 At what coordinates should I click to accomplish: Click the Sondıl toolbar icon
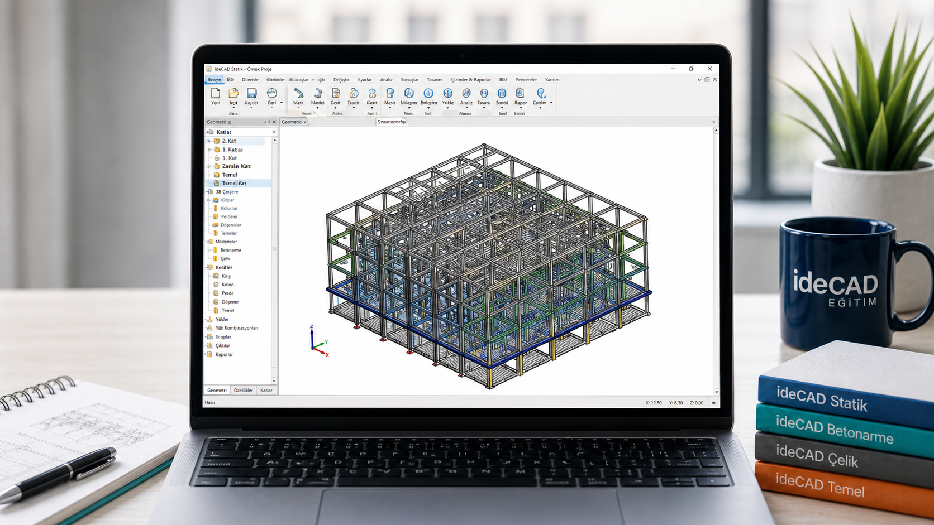pos(502,93)
